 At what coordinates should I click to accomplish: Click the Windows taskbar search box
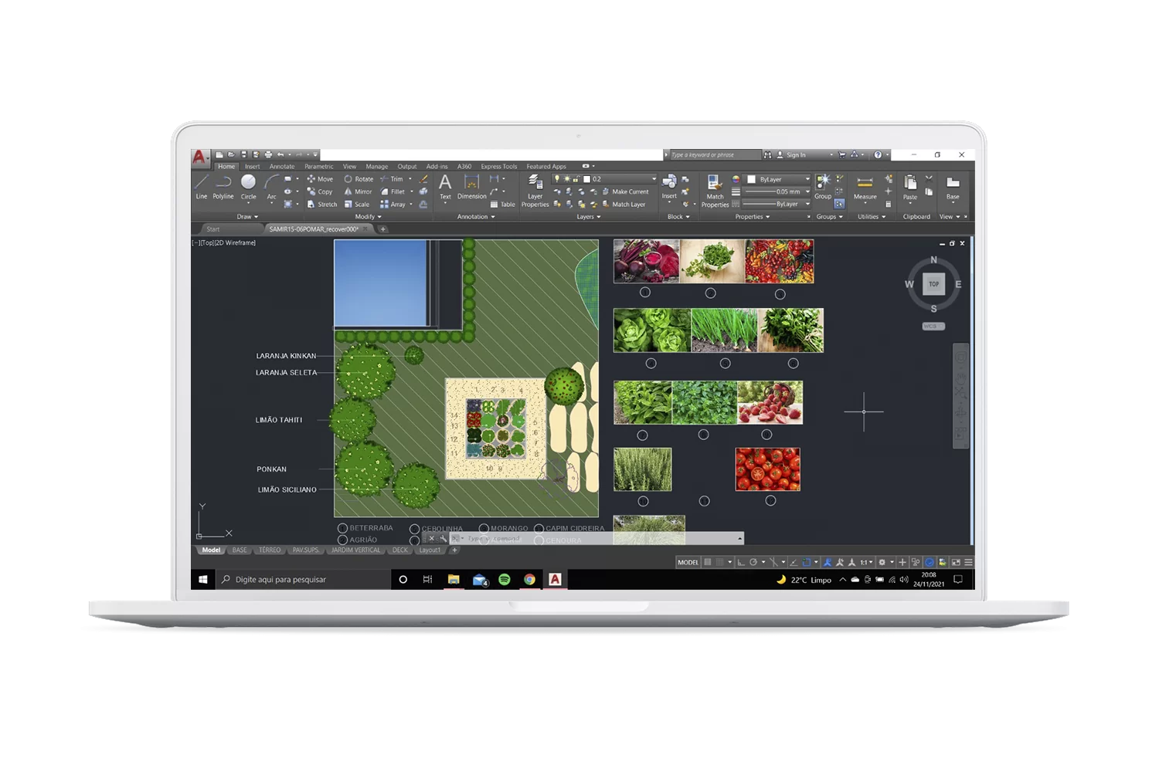[x=304, y=579]
